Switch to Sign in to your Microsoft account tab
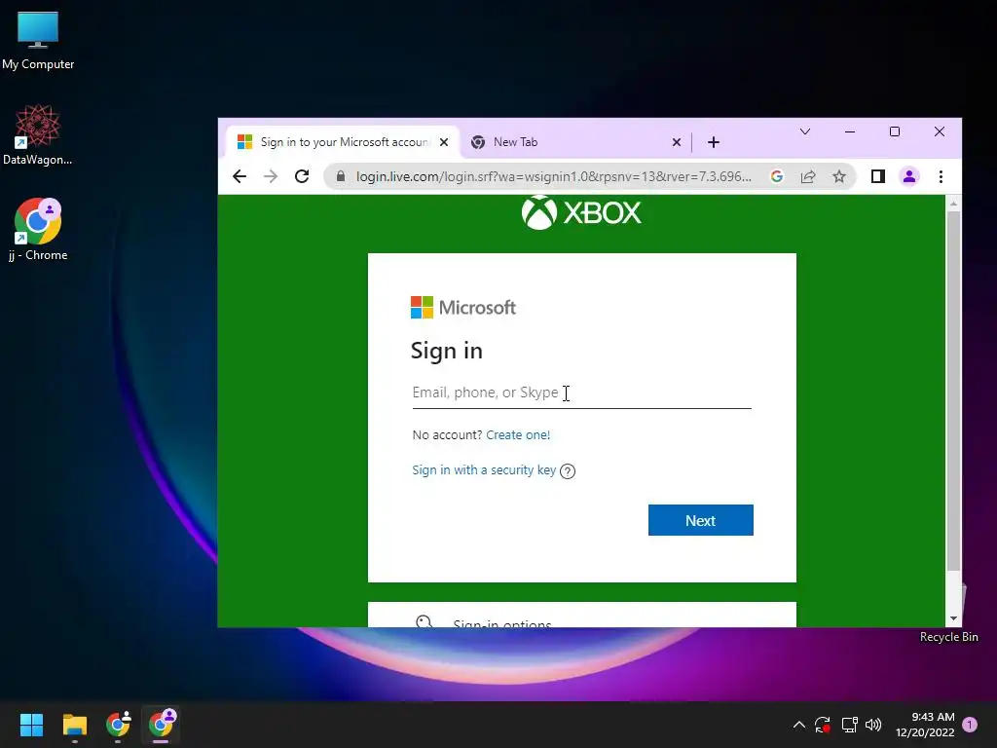 click(343, 142)
